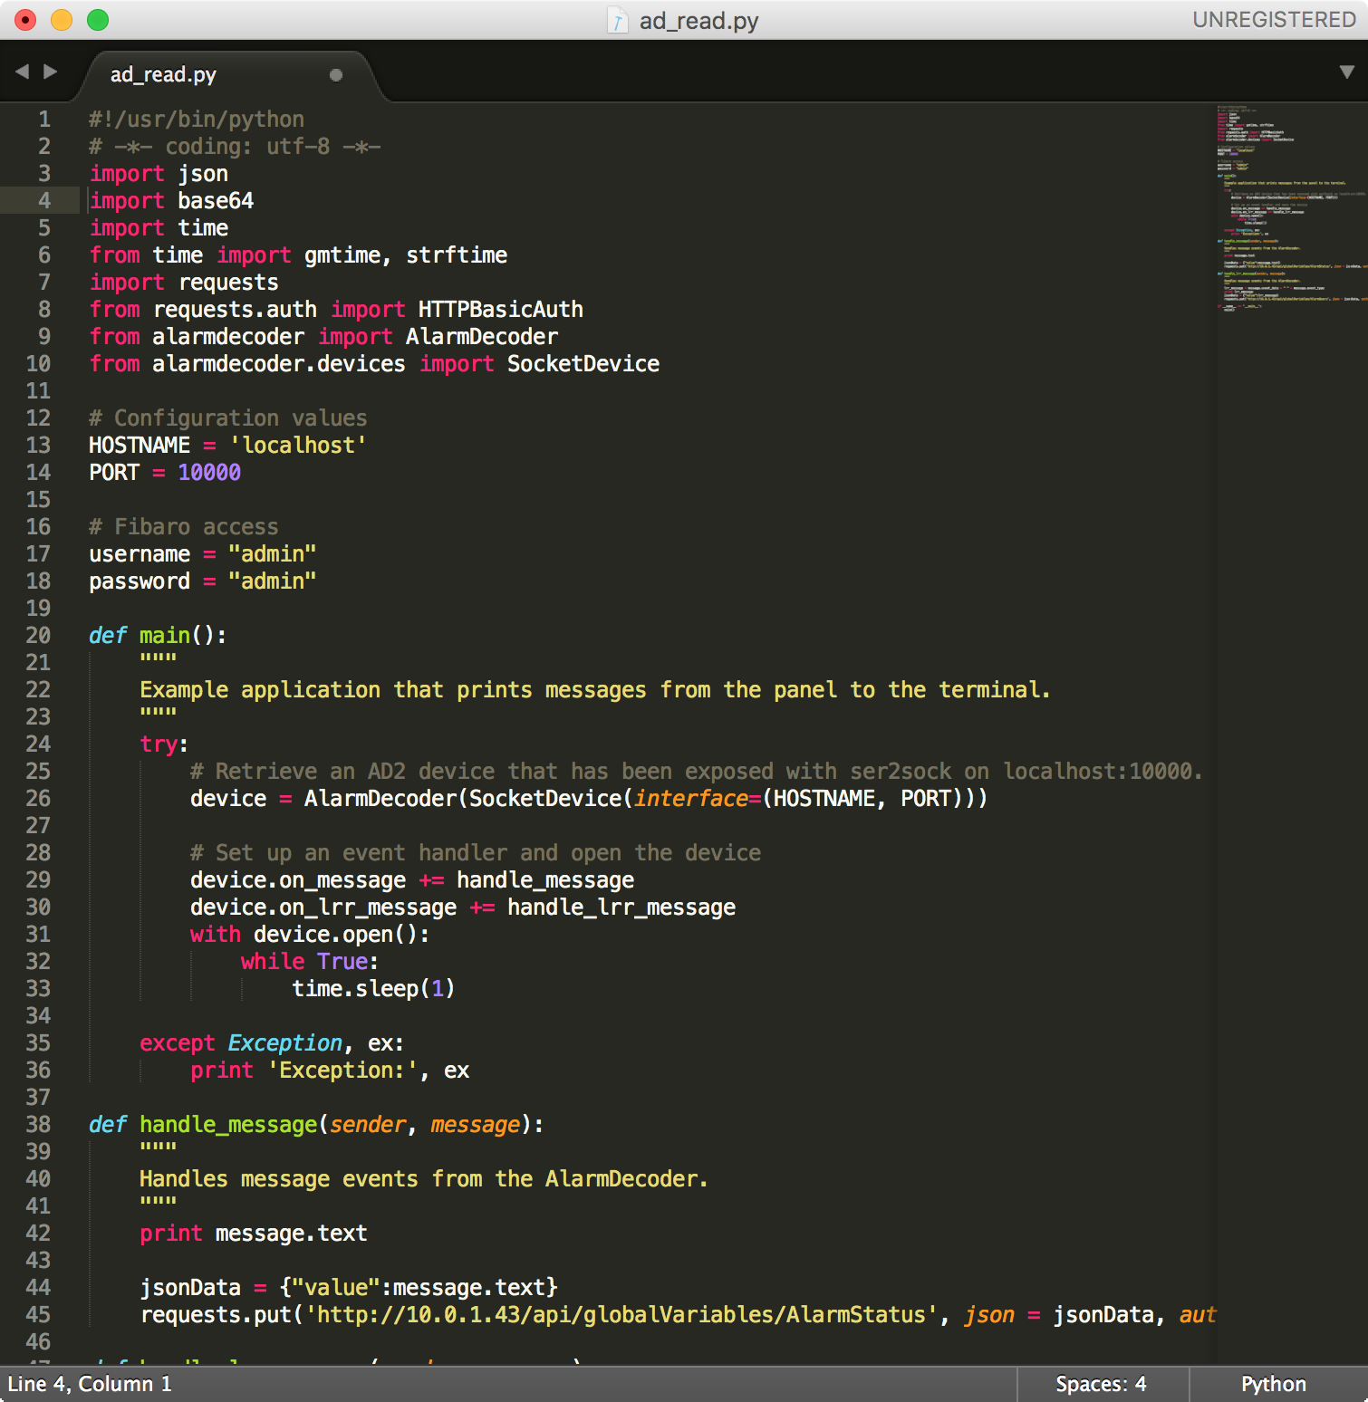Click the '# Fibaro access' comment
The width and height of the screenshot is (1368, 1402).
[x=184, y=527]
